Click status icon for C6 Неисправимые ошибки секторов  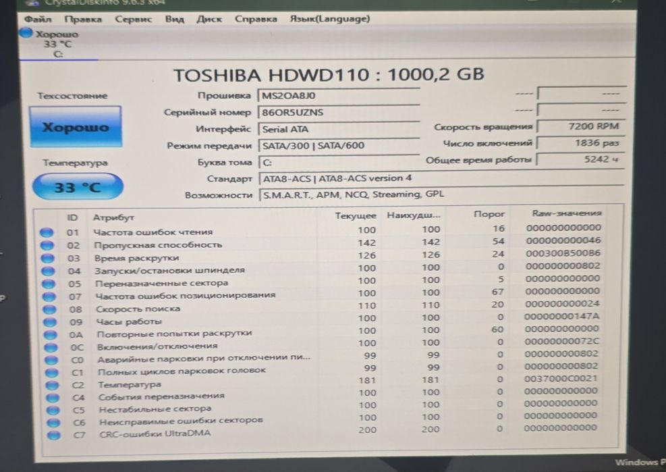click(x=53, y=423)
